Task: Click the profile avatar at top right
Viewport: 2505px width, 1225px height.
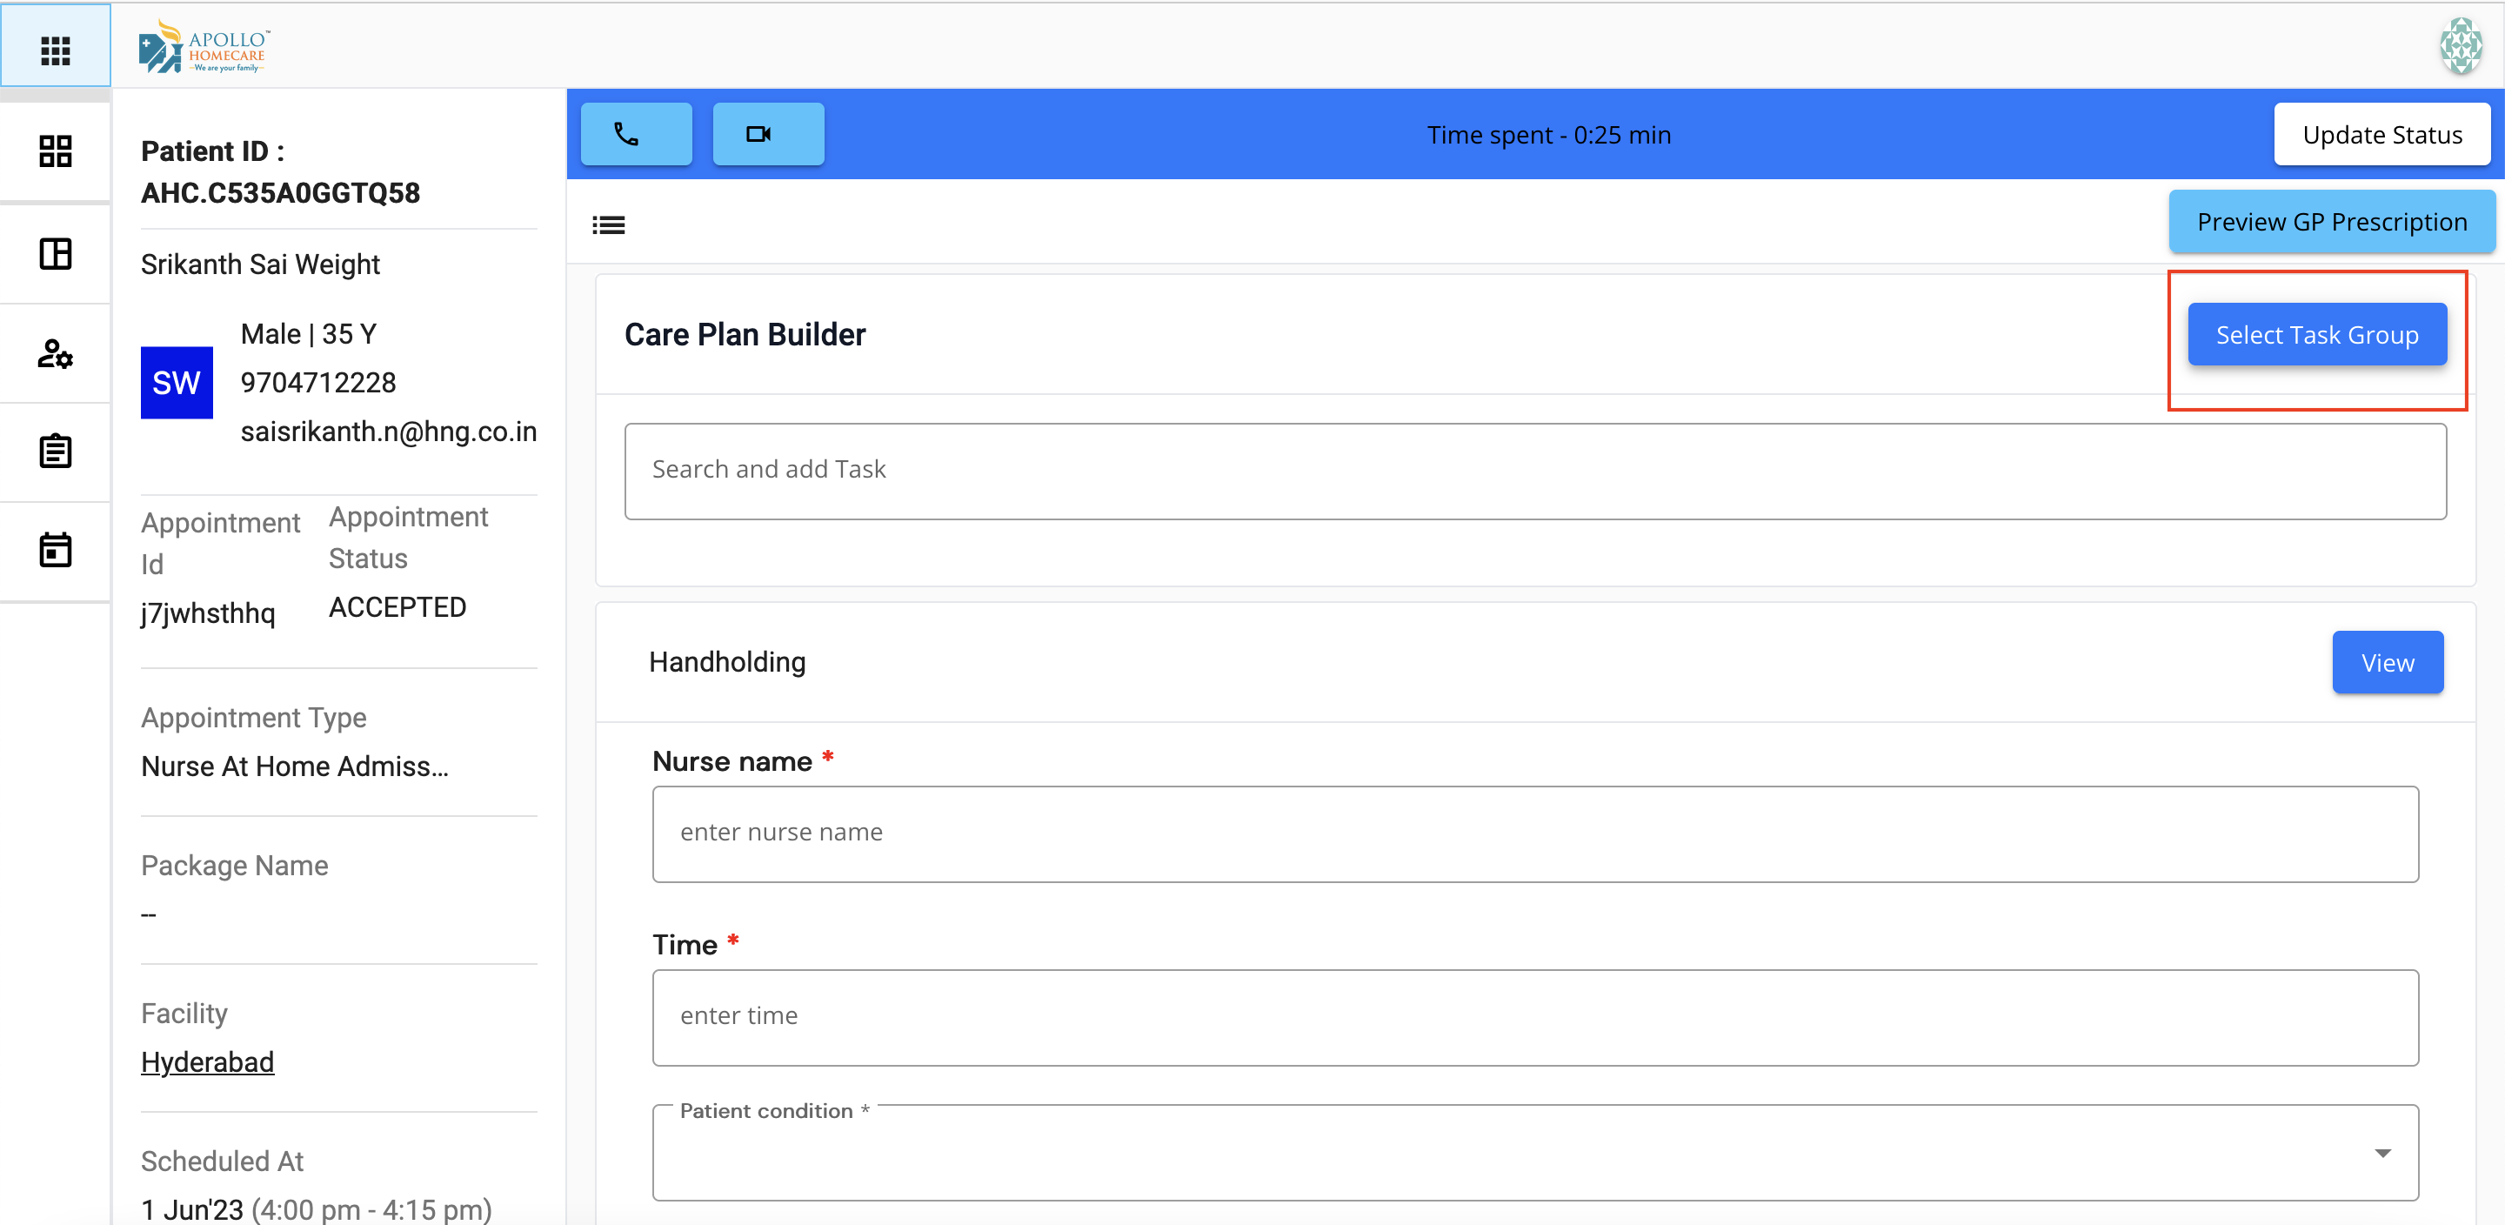Action: 2461,46
